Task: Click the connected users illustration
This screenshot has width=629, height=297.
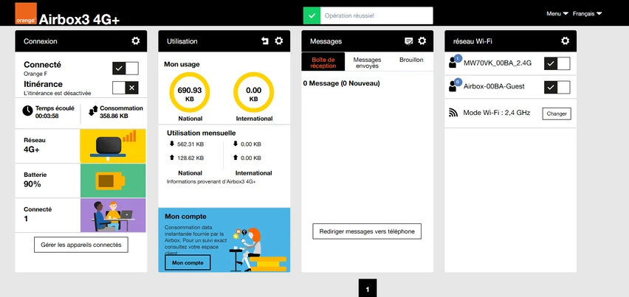Action: [113, 215]
